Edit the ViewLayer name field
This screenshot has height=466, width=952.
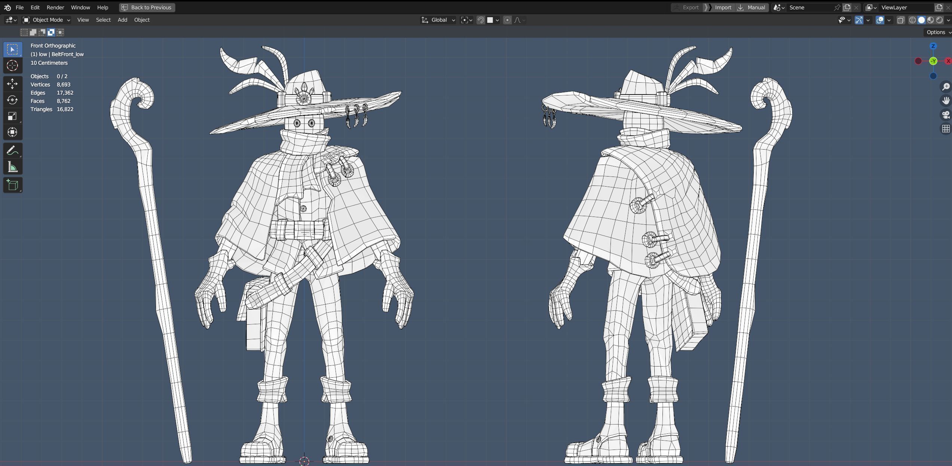905,7
